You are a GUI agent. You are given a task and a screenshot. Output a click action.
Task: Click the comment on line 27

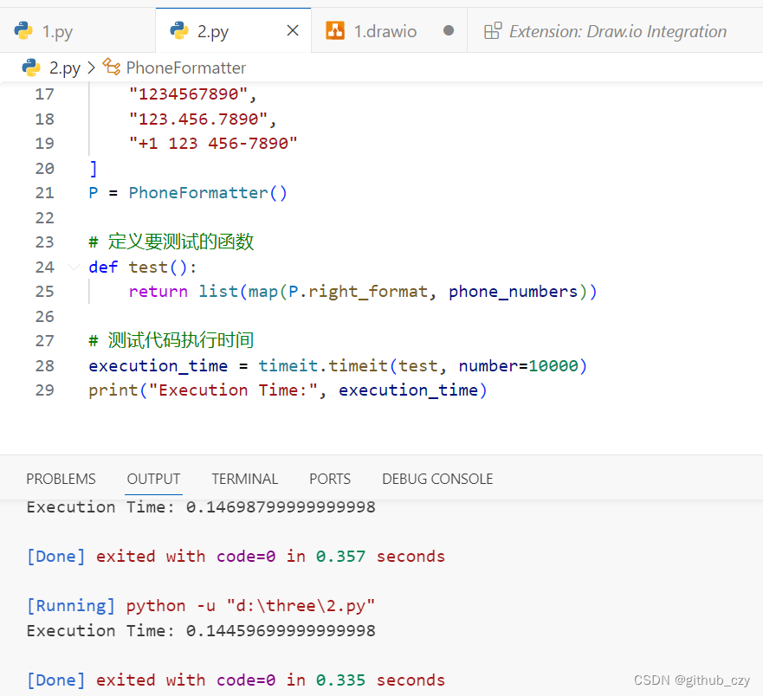pyautogui.click(x=171, y=340)
